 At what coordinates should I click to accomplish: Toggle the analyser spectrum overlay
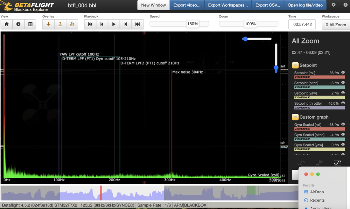[72, 24]
